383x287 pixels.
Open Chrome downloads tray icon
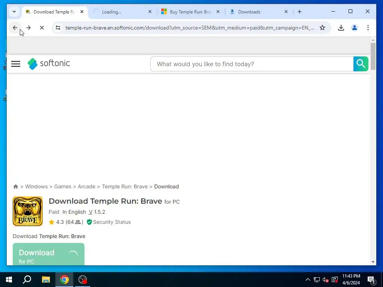point(341,28)
